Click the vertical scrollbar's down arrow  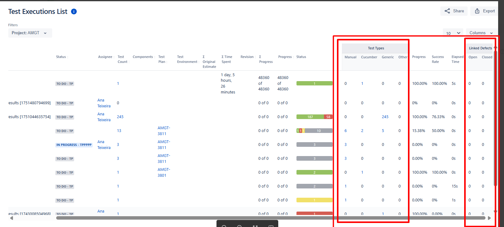tap(495, 212)
